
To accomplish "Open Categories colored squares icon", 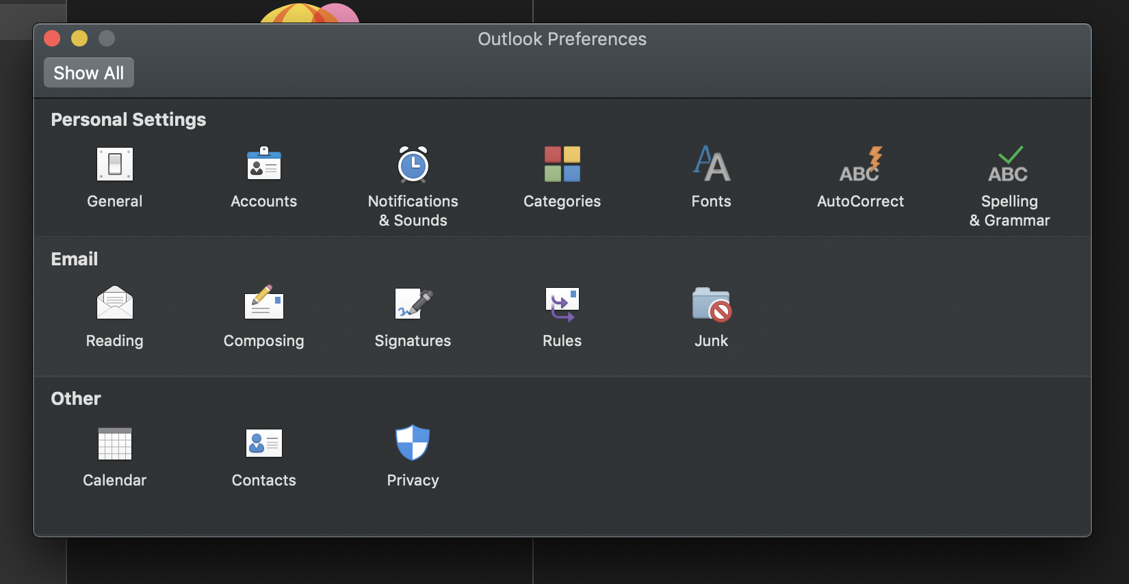I will pyautogui.click(x=562, y=164).
